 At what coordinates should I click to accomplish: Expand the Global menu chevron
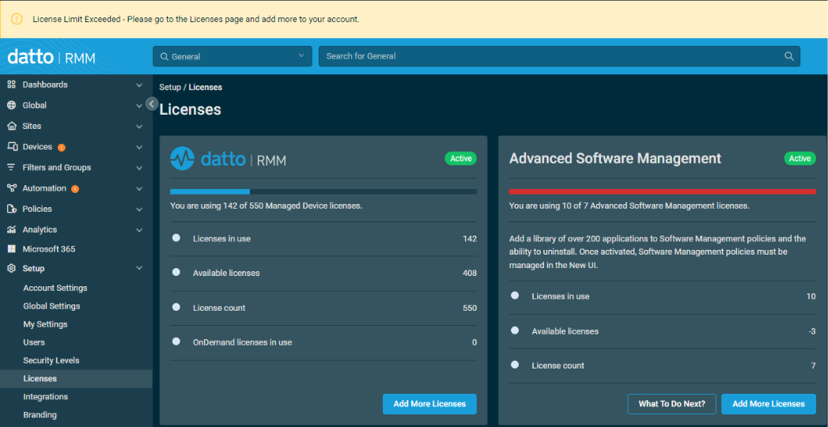click(139, 105)
